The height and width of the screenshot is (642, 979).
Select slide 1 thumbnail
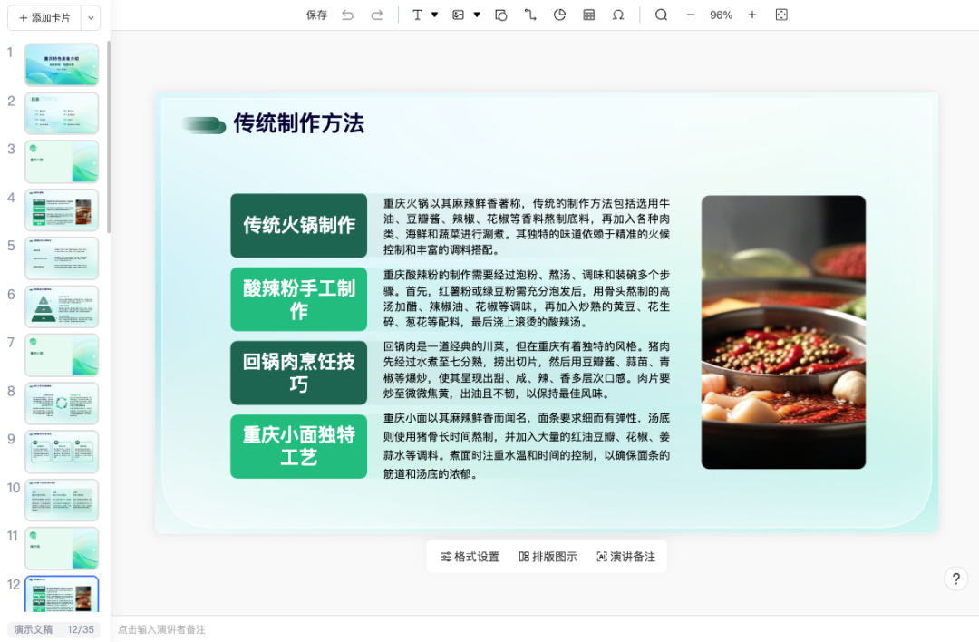point(62,65)
